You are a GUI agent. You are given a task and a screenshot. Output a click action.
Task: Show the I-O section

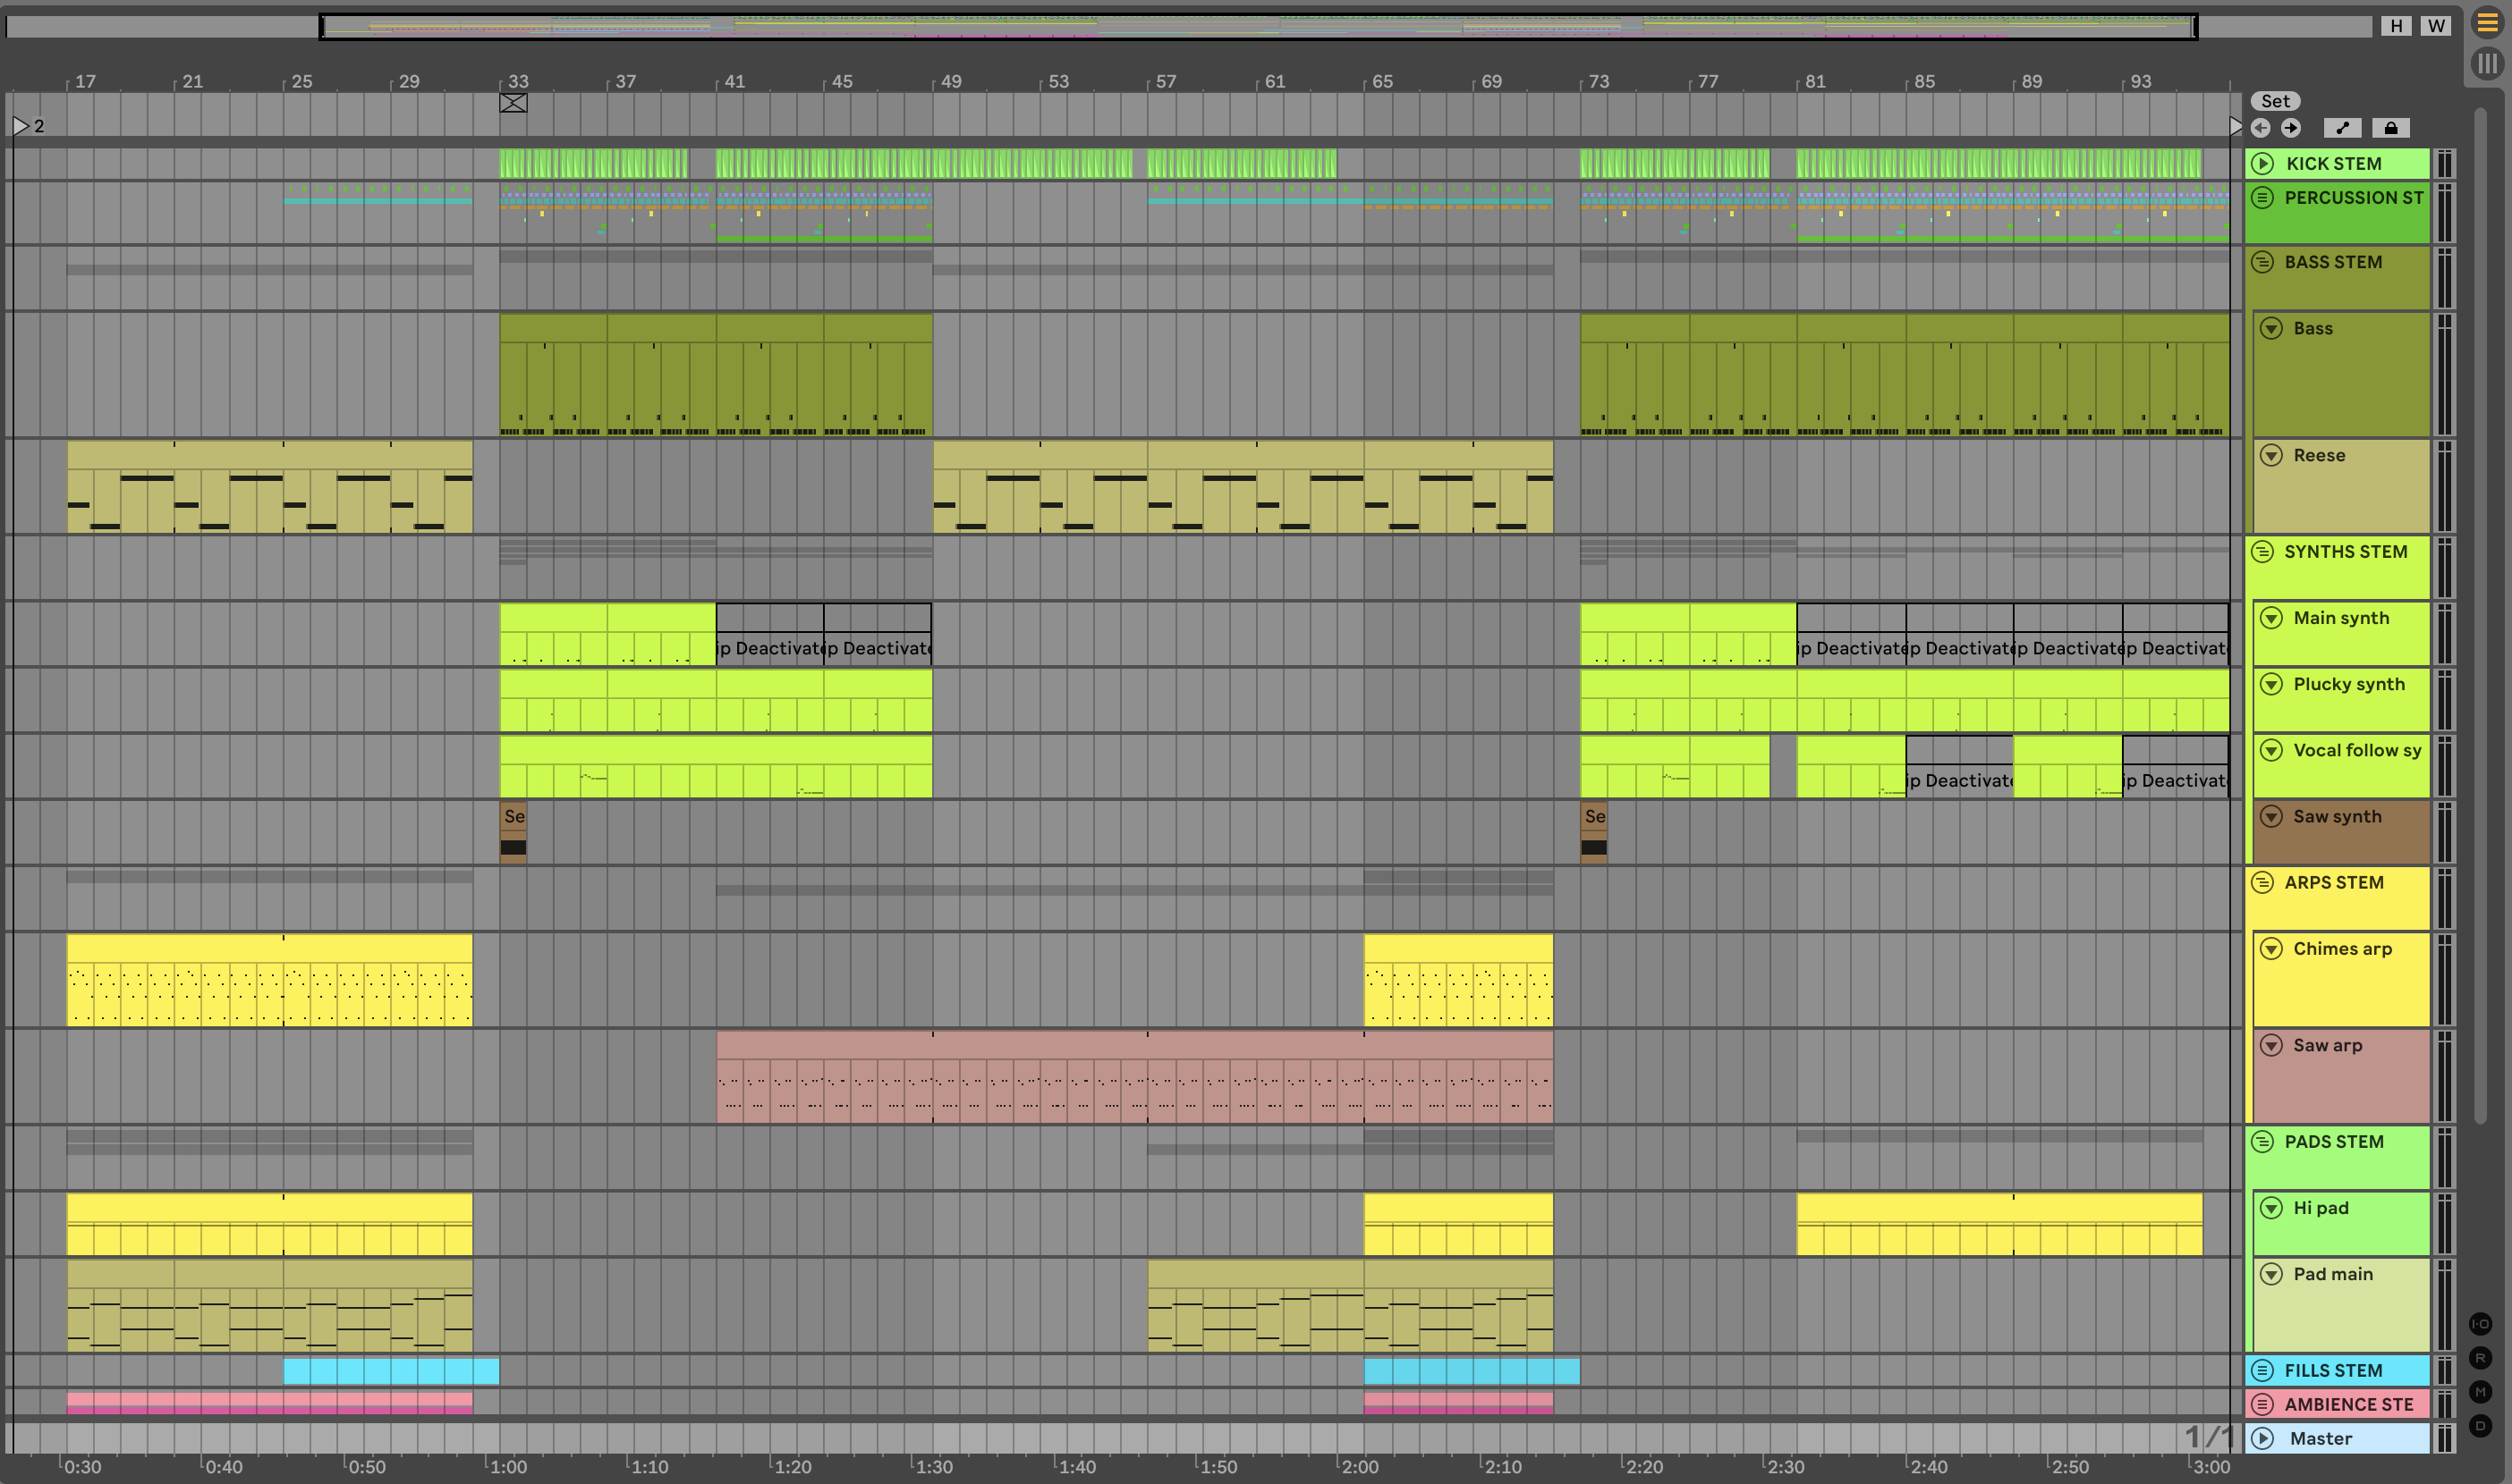2480,1324
